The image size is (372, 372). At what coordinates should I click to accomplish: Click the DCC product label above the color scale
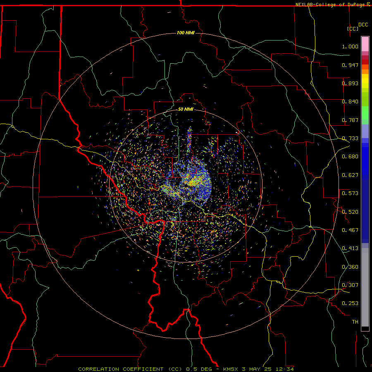pyautogui.click(x=363, y=25)
